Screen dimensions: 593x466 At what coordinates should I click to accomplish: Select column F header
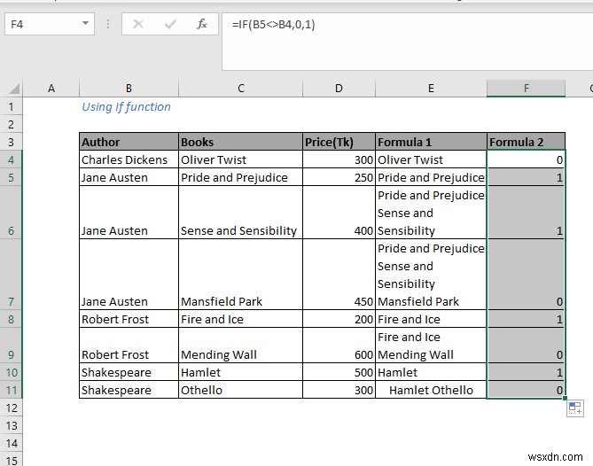526,89
